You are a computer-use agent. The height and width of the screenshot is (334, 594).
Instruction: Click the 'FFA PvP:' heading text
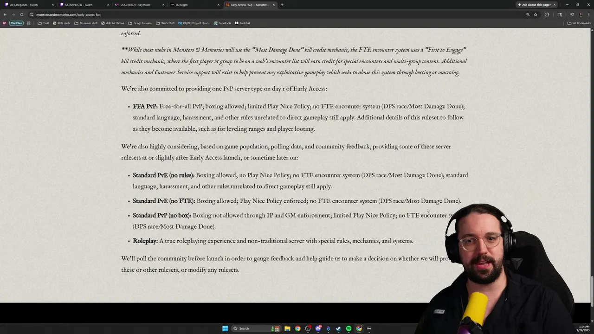pyautogui.click(x=145, y=106)
